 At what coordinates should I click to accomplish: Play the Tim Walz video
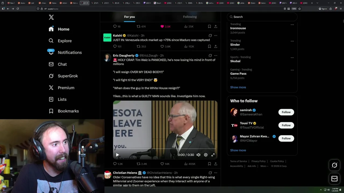pos(117,155)
